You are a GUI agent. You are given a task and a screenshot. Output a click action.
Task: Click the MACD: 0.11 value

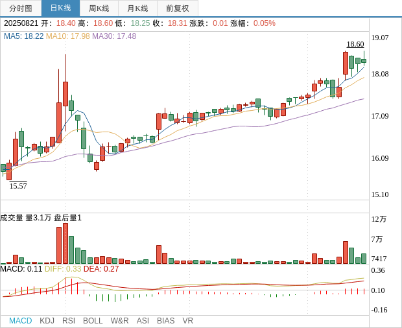click(x=21, y=269)
